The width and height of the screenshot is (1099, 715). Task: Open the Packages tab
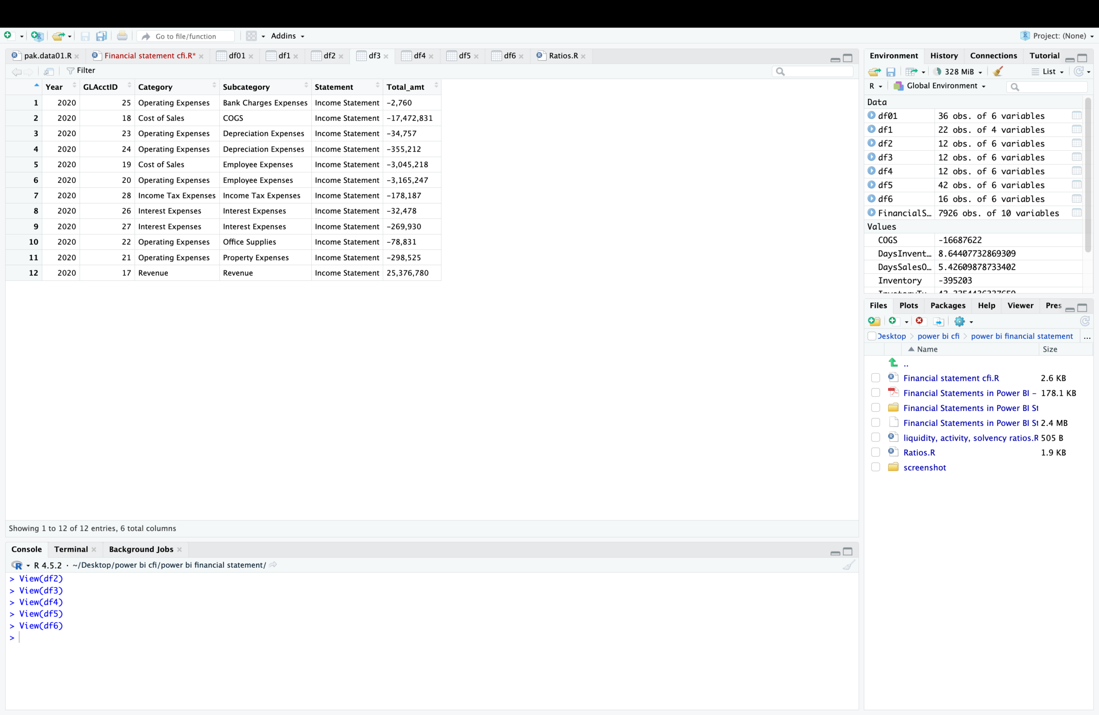point(947,305)
